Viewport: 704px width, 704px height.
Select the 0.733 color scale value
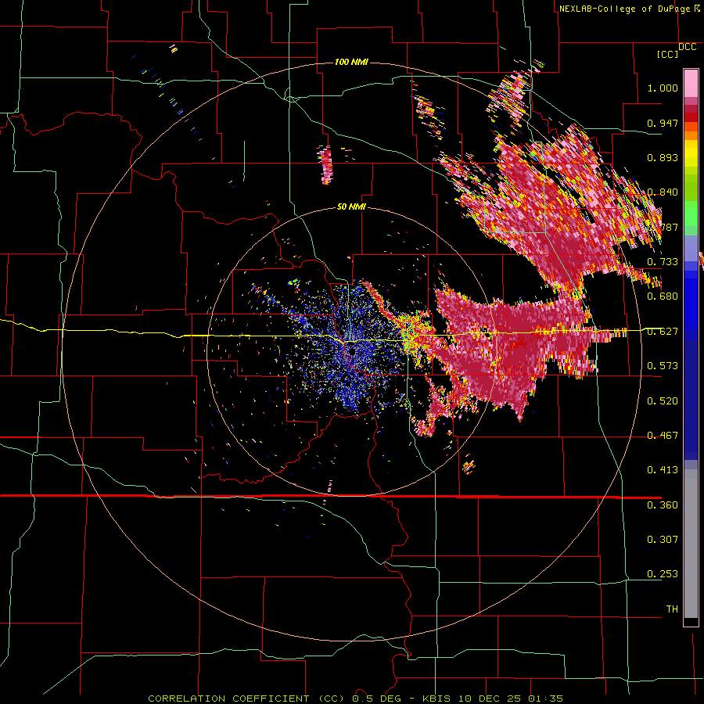coord(663,262)
